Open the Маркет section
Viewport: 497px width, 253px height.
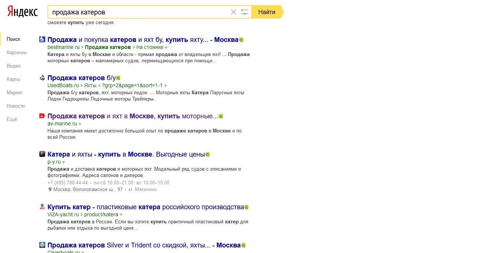point(15,92)
